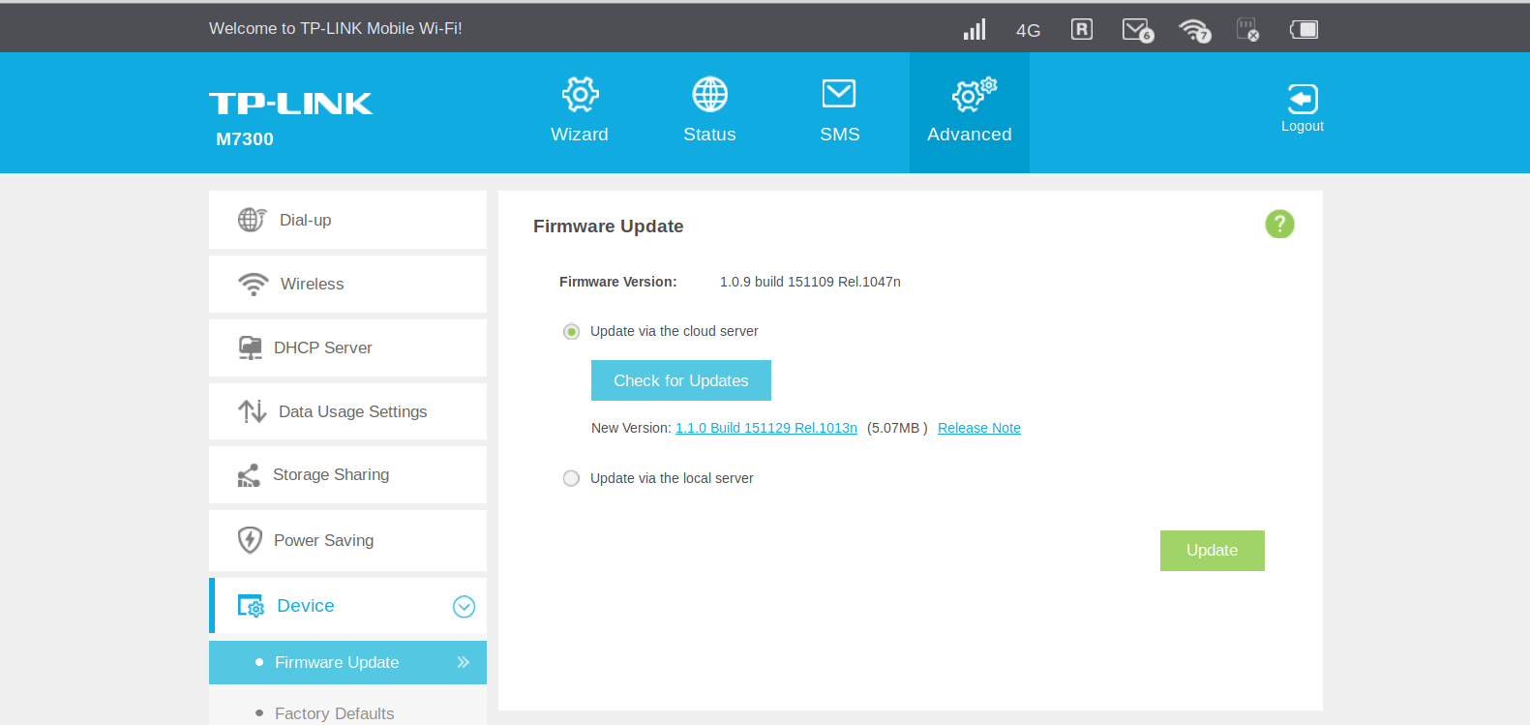Open the Wireless menu item
Viewport: 1530px width, 725px height.
pyautogui.click(x=347, y=284)
